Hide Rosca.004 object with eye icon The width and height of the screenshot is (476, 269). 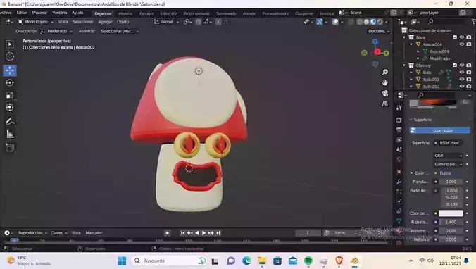coord(462,44)
